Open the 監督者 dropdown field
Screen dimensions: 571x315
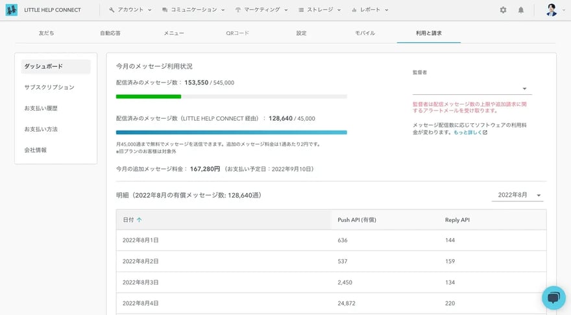coord(472,88)
